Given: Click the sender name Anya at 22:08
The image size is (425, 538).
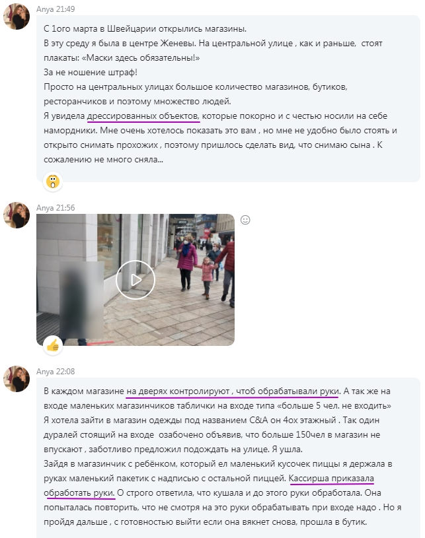Looking at the screenshot, I should pyautogui.click(x=45, y=371).
